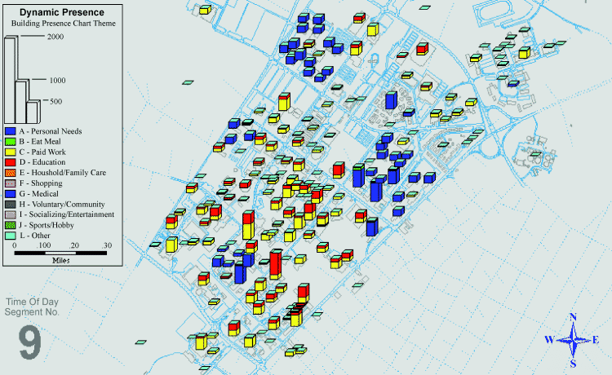This screenshot has height=375, width=612.
Task: Select the blue G - Medical swatch
Action: 10,194
